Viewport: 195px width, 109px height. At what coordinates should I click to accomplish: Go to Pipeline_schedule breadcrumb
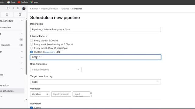tap(49, 9)
